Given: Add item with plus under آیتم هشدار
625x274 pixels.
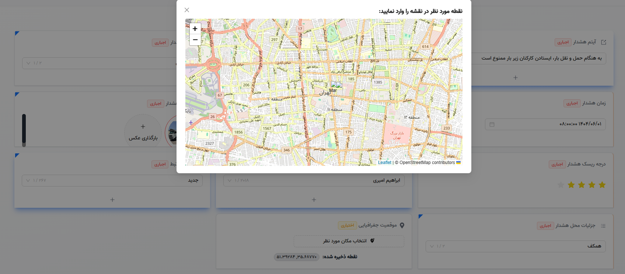Looking at the screenshot, I should 516,78.
